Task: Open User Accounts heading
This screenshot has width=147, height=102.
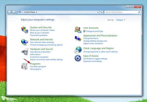Action: pyautogui.click(x=91, y=28)
